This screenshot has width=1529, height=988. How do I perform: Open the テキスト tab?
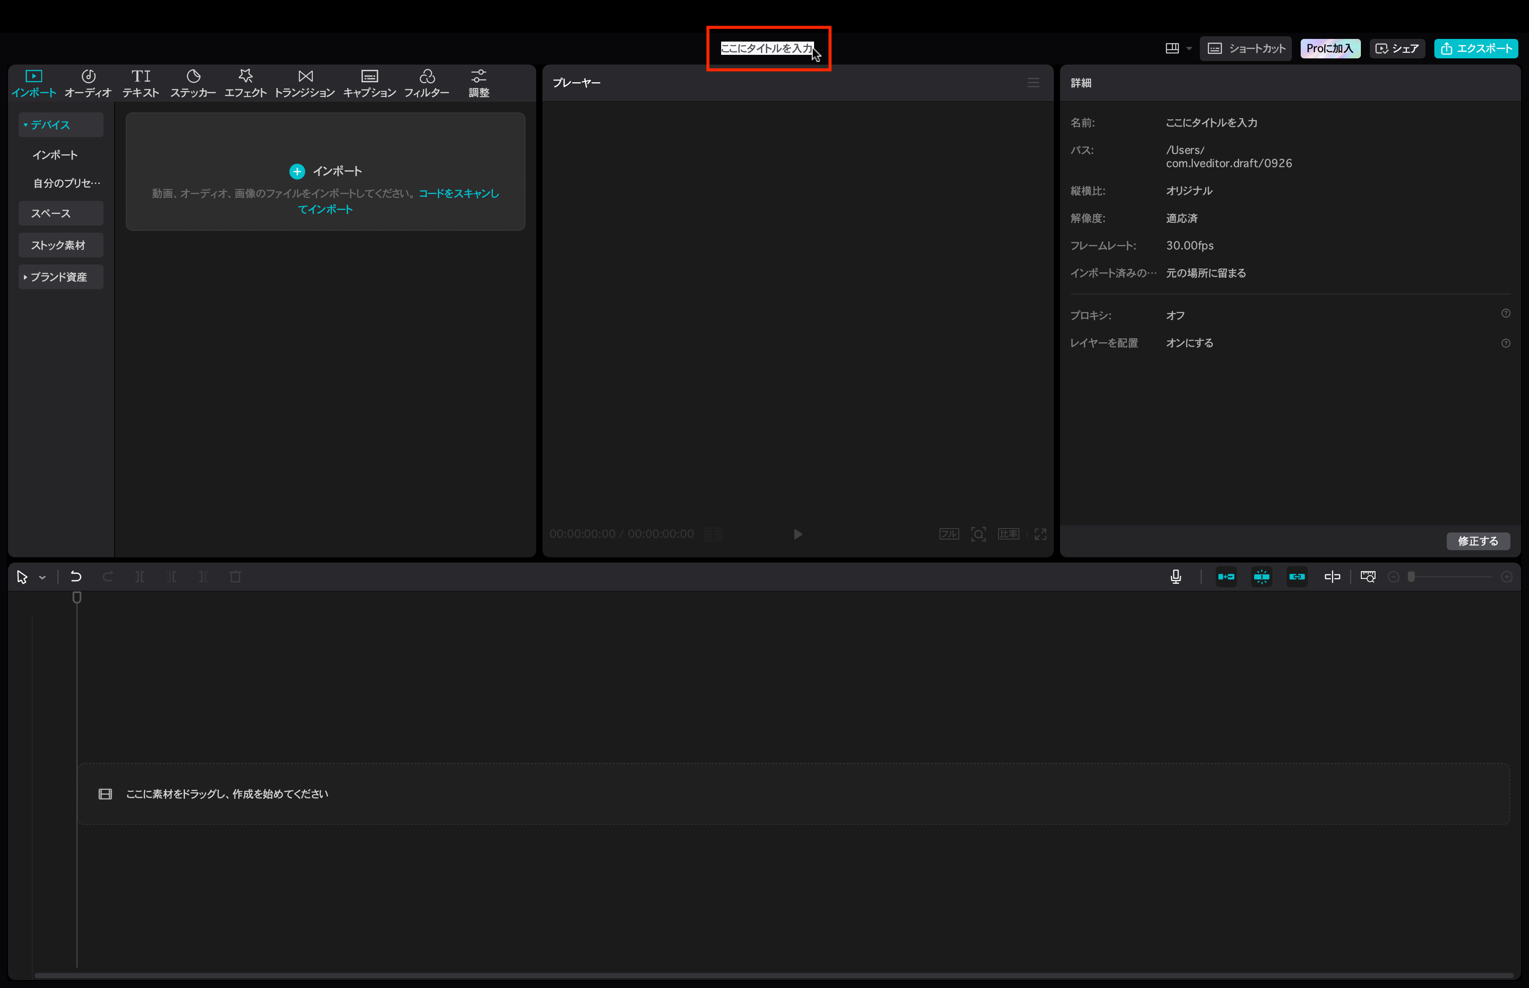[x=141, y=84]
